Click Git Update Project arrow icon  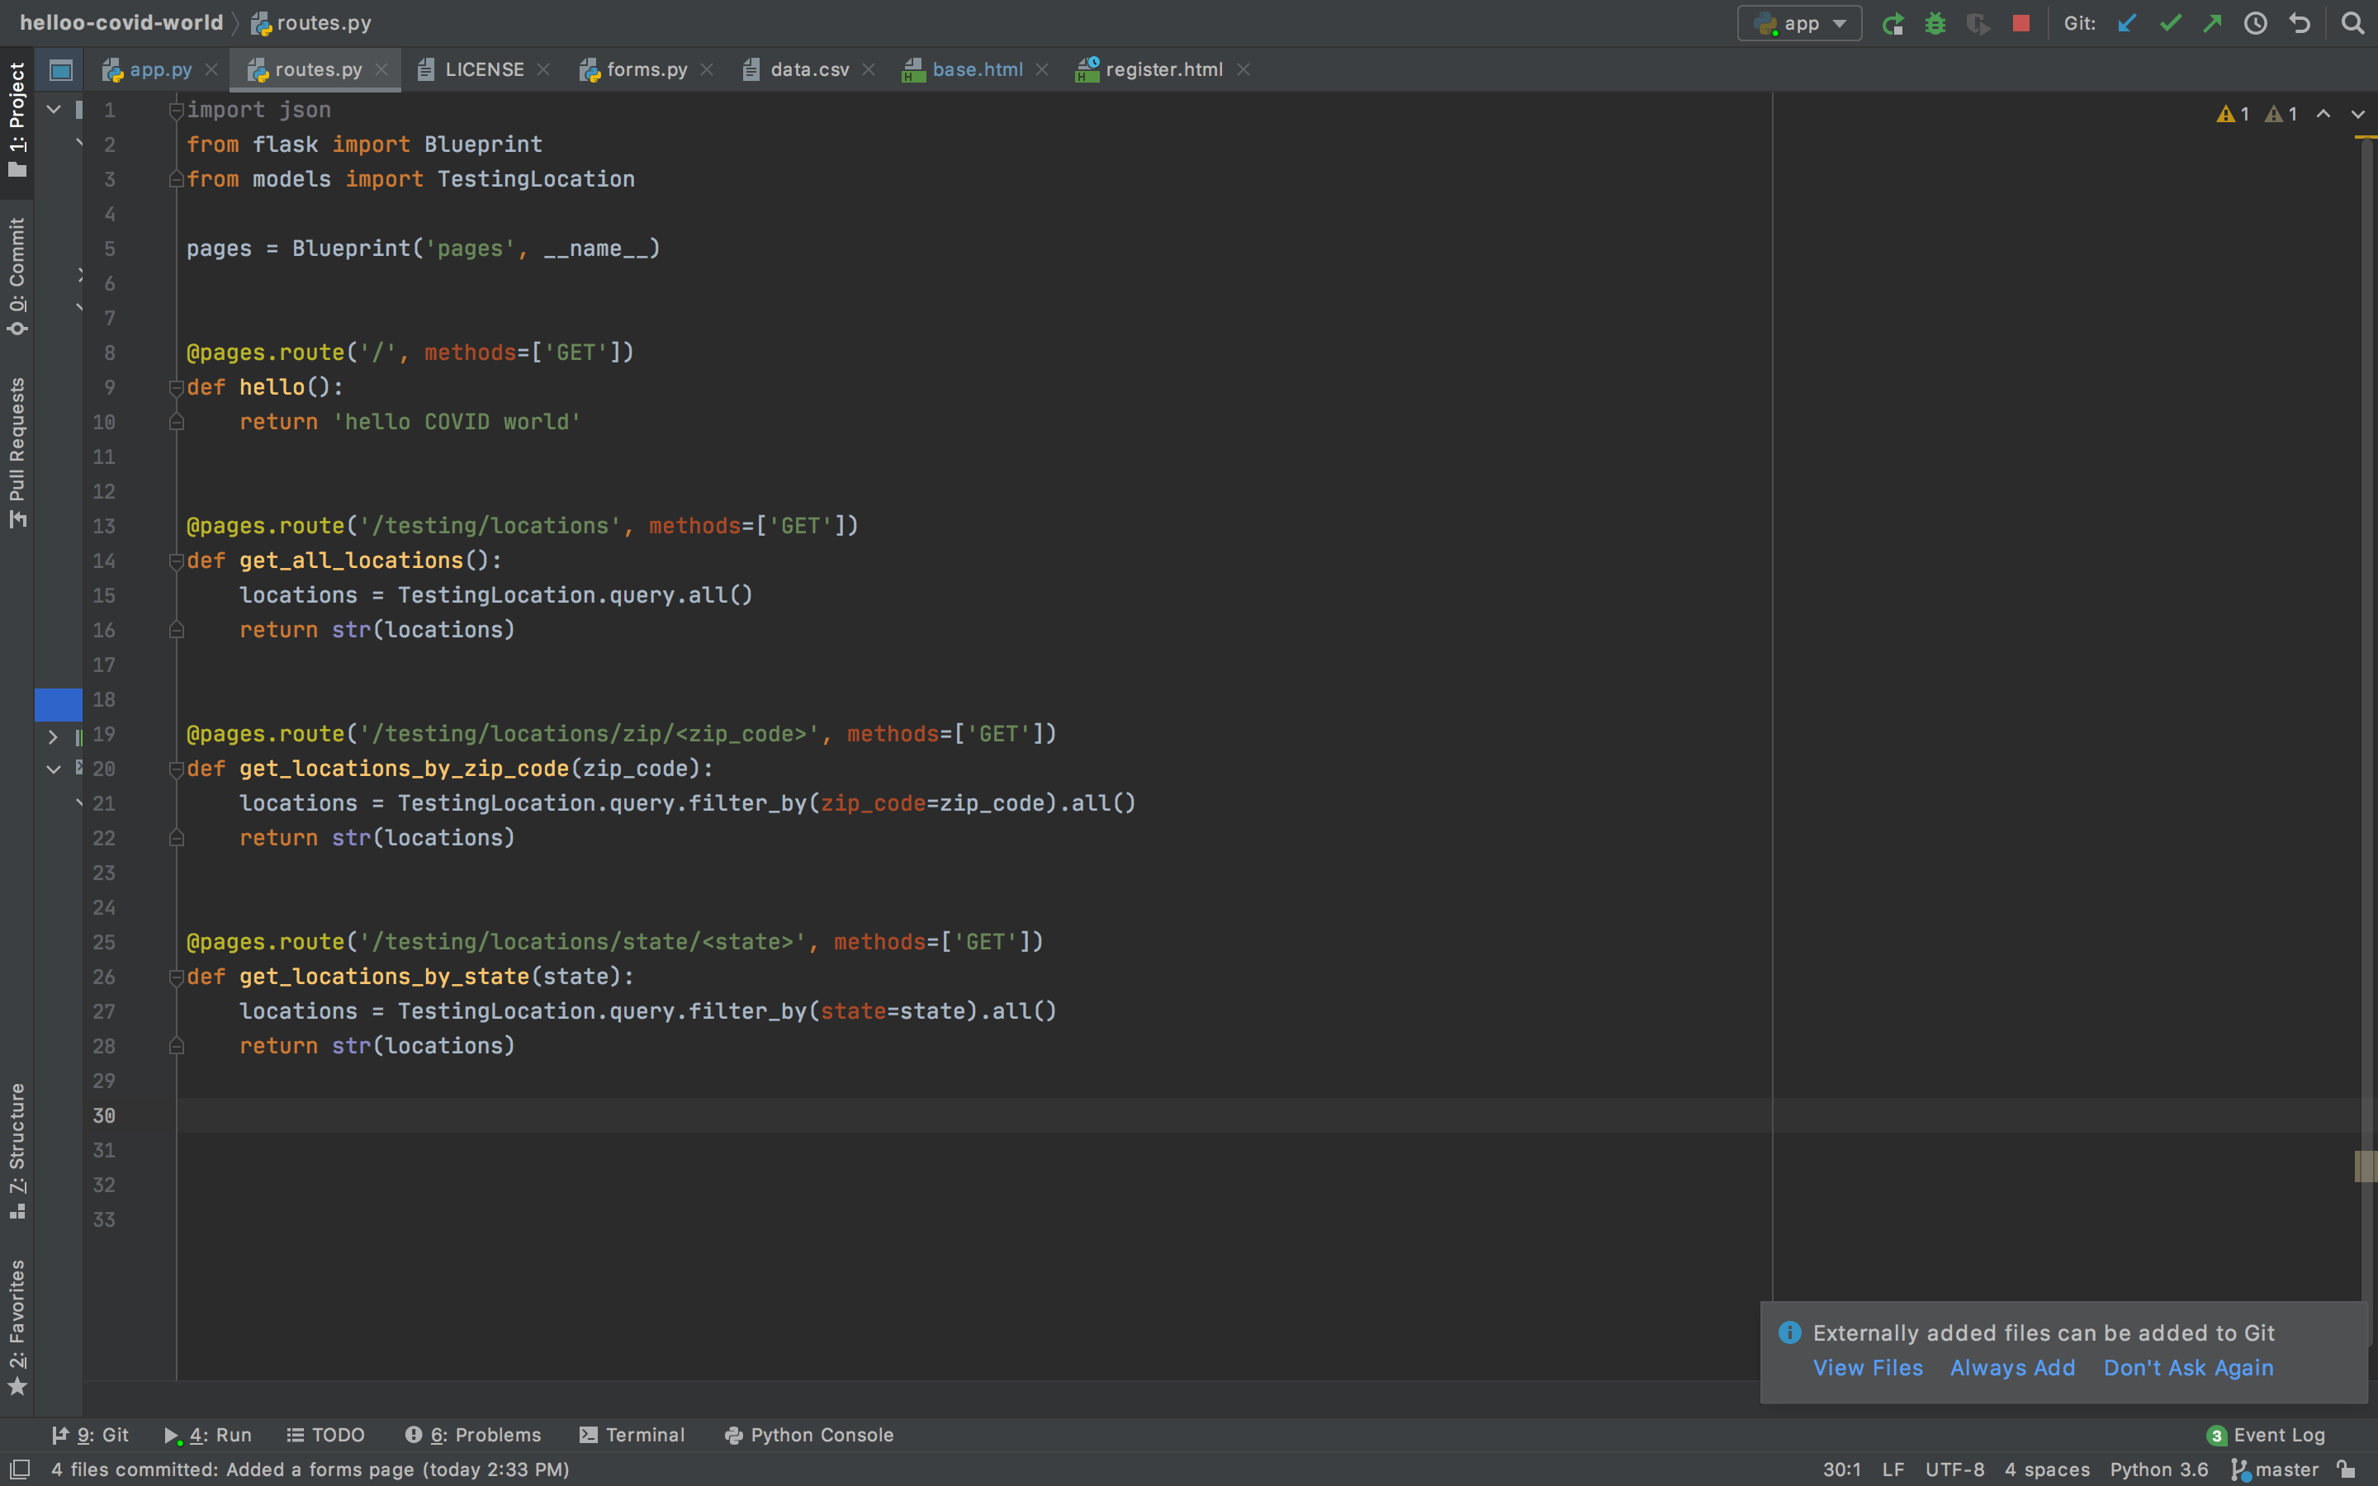click(x=2126, y=24)
